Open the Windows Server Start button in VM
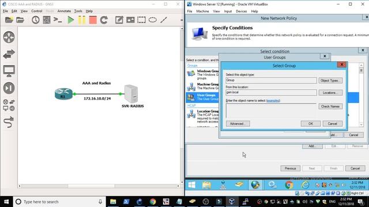 point(191,185)
